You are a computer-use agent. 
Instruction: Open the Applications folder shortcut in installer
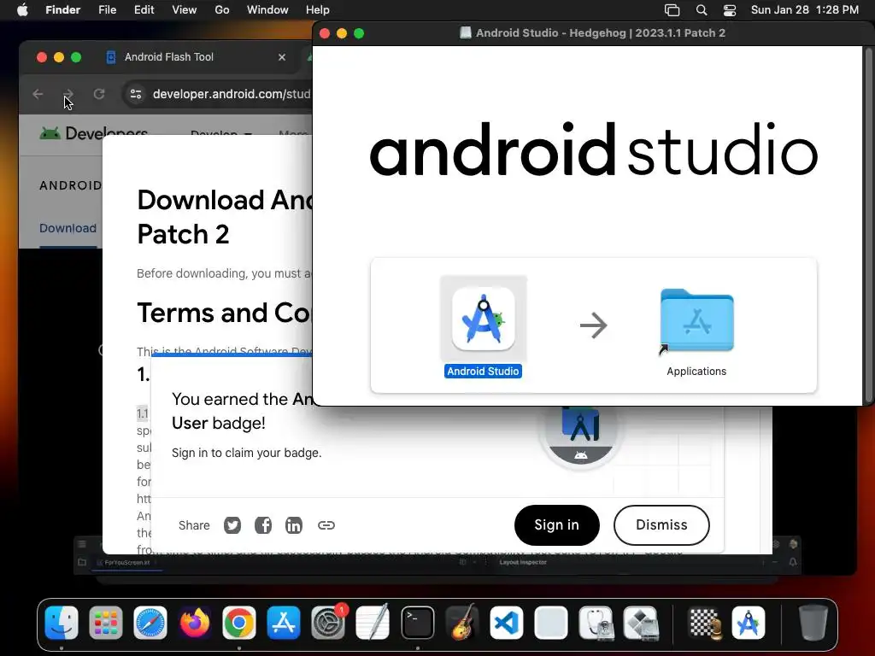coord(696,321)
